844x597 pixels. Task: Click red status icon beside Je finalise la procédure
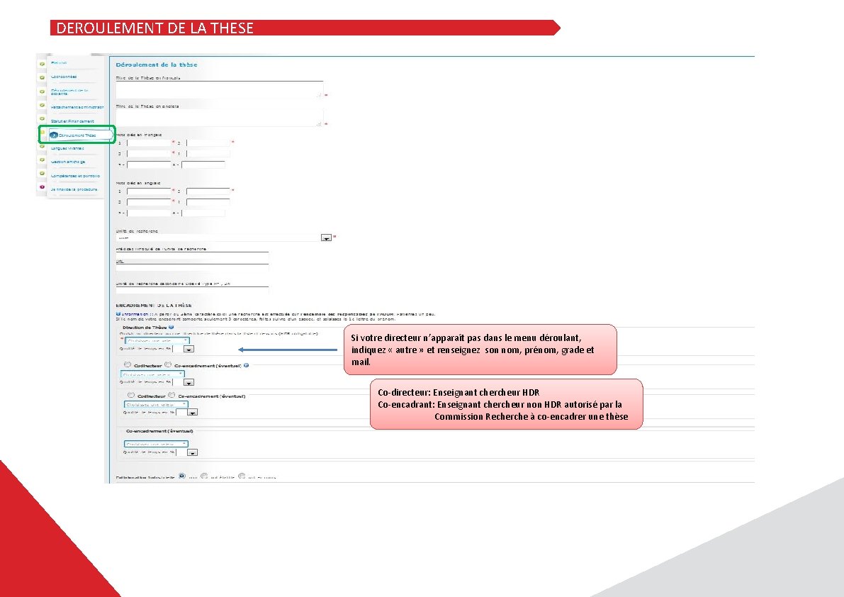click(42, 187)
